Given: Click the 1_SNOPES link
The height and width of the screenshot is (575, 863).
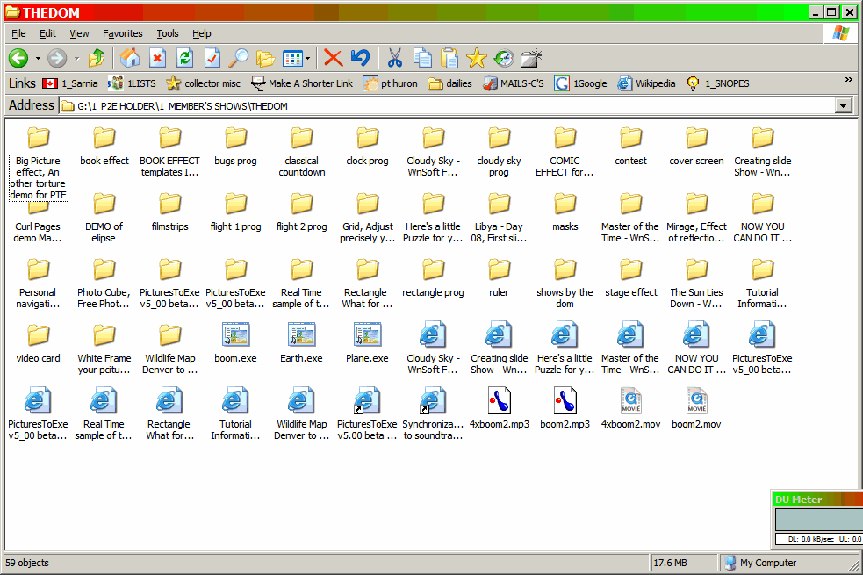Looking at the screenshot, I should (x=718, y=83).
